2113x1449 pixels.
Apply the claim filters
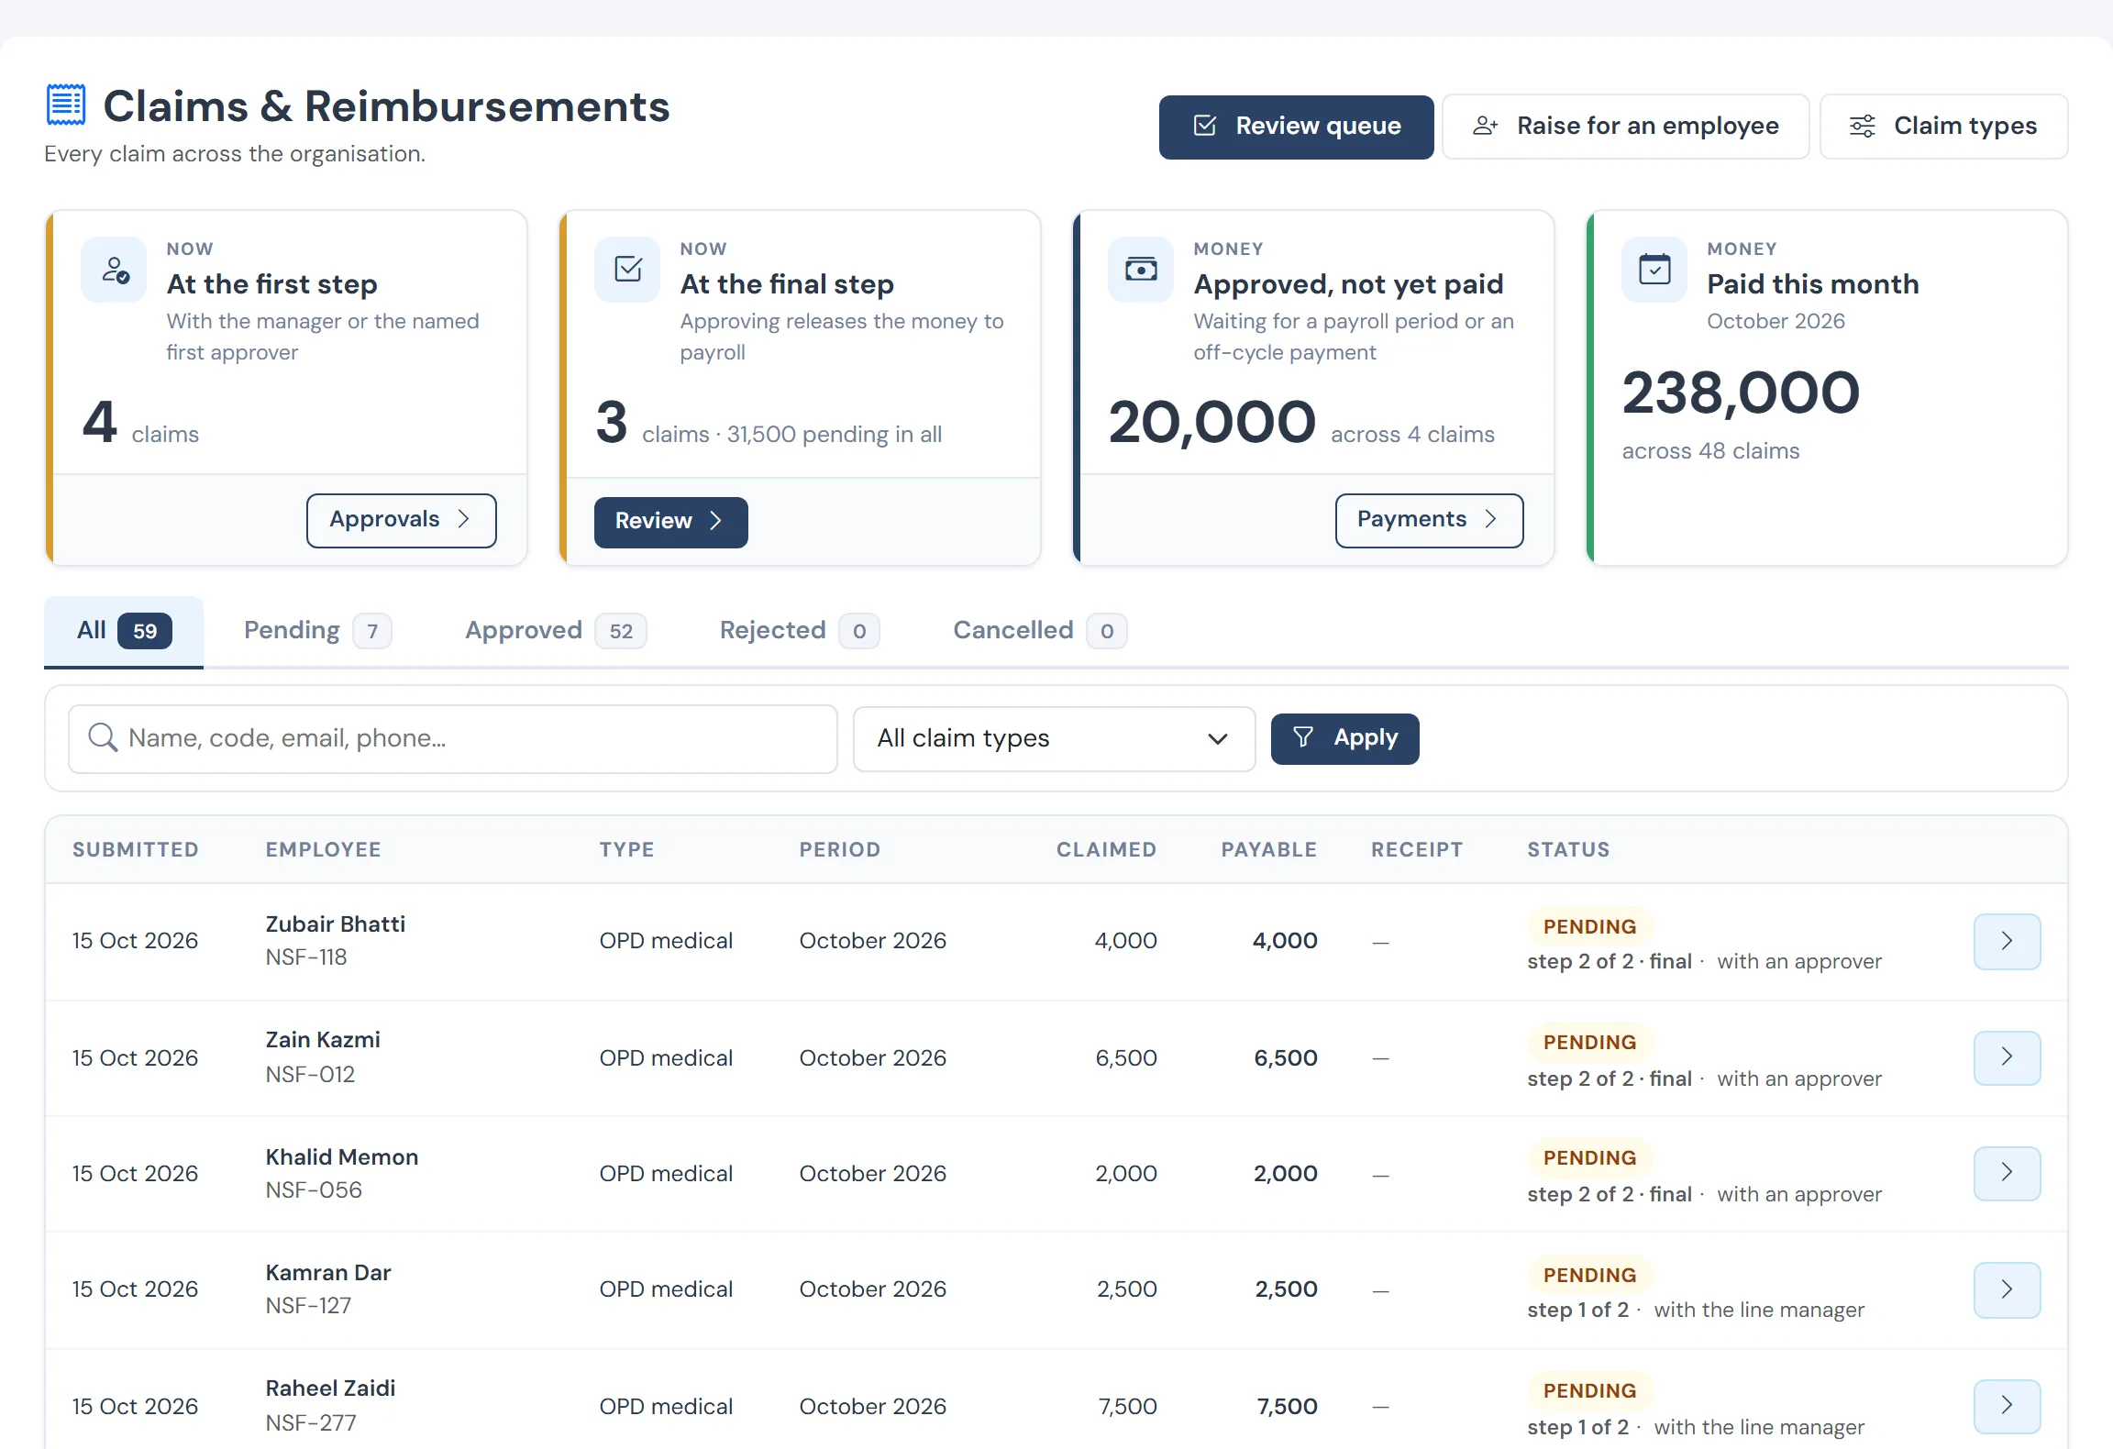tap(1344, 738)
